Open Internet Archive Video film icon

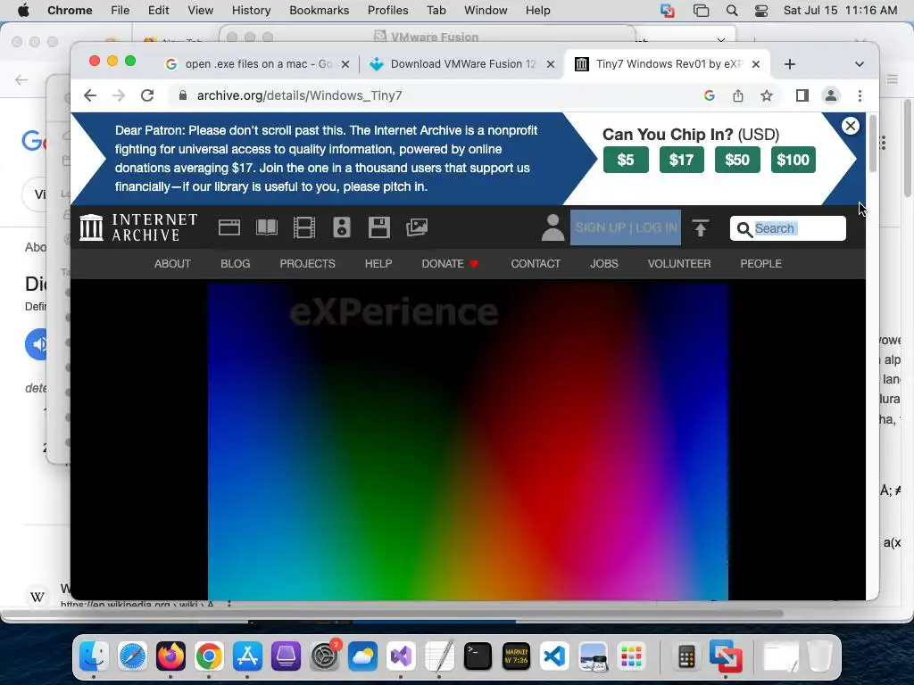click(303, 227)
